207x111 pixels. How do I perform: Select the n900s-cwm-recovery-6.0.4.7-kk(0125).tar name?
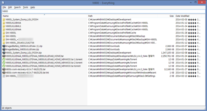(x=25, y=69)
